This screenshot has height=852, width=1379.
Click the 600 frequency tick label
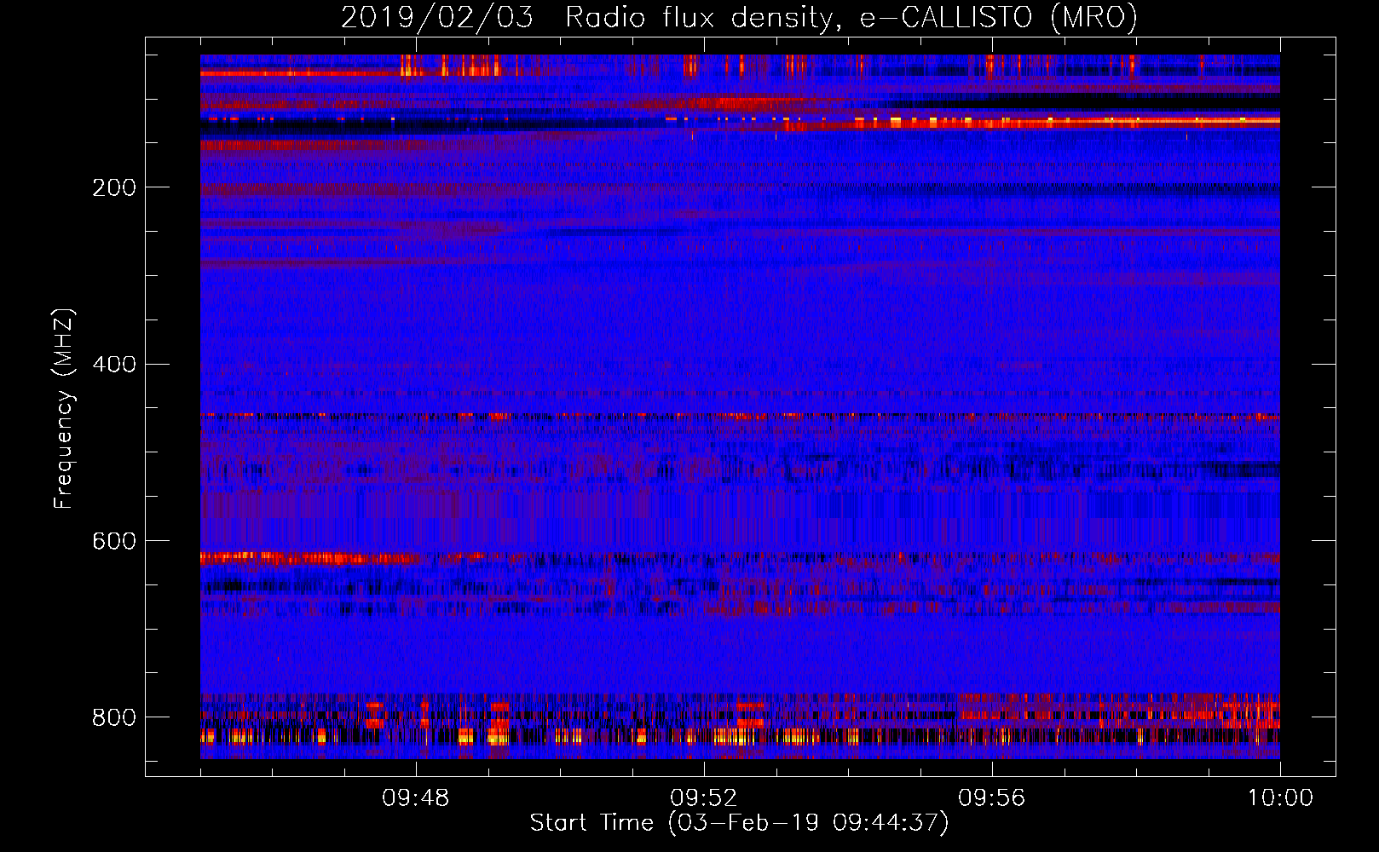click(x=114, y=542)
